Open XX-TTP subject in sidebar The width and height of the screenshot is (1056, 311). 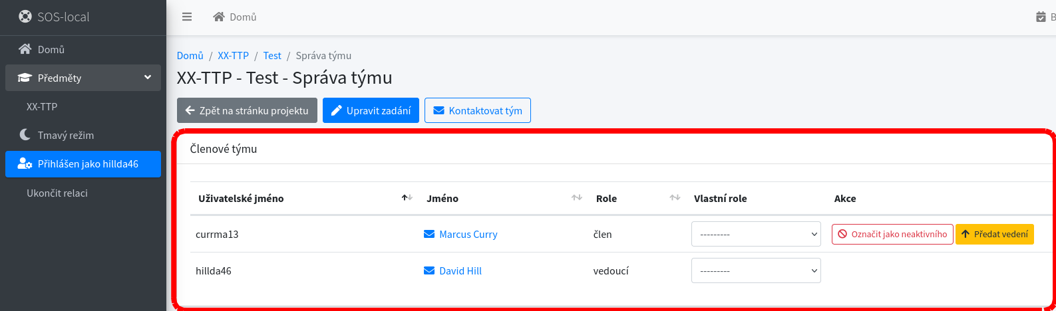(x=42, y=106)
